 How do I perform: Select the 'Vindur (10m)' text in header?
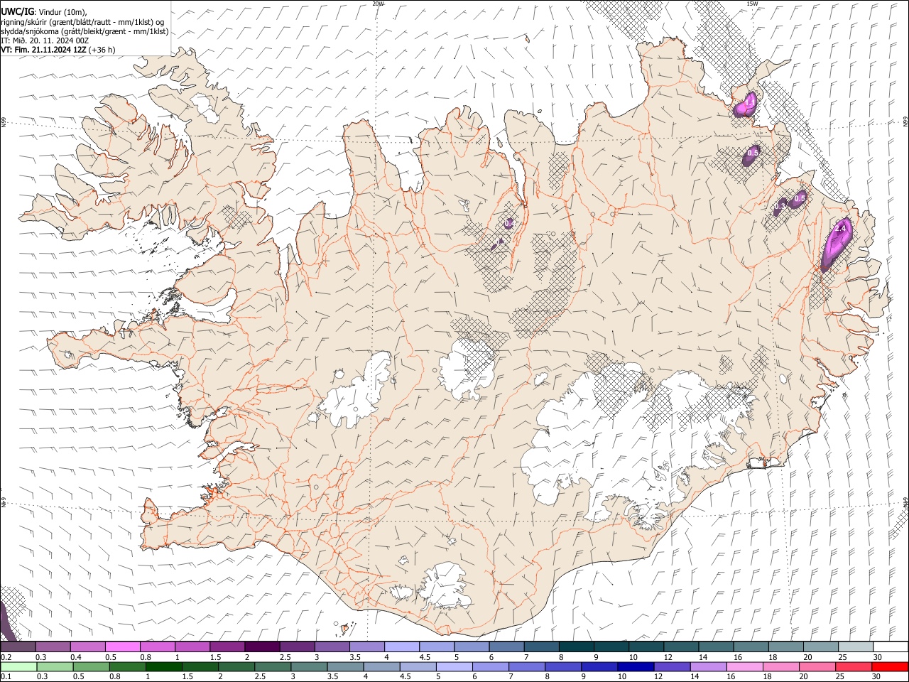pos(61,11)
